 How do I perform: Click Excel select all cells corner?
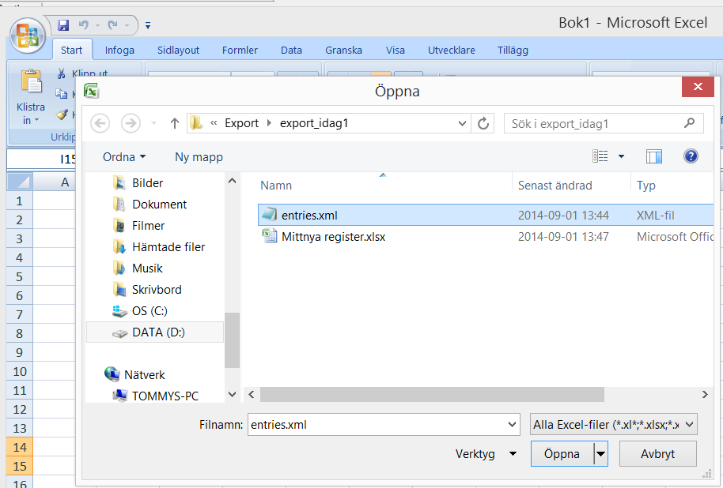pyautogui.click(x=20, y=182)
